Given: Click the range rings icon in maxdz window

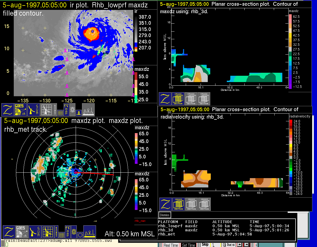Looking at the screenshot, I should 73,232.
